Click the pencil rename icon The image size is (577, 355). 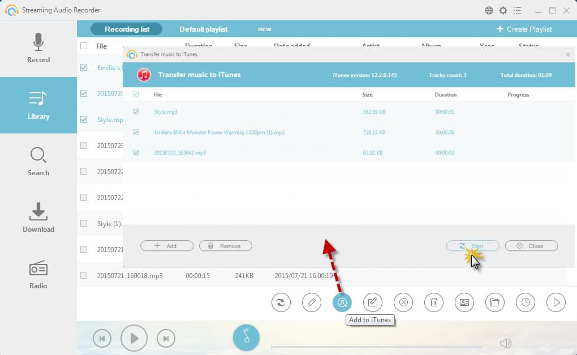[x=312, y=302]
